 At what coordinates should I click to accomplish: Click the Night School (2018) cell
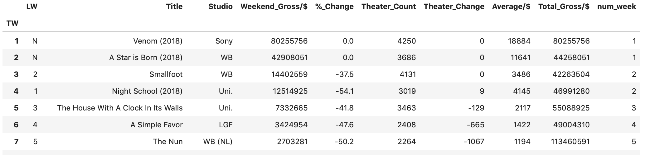click(147, 91)
